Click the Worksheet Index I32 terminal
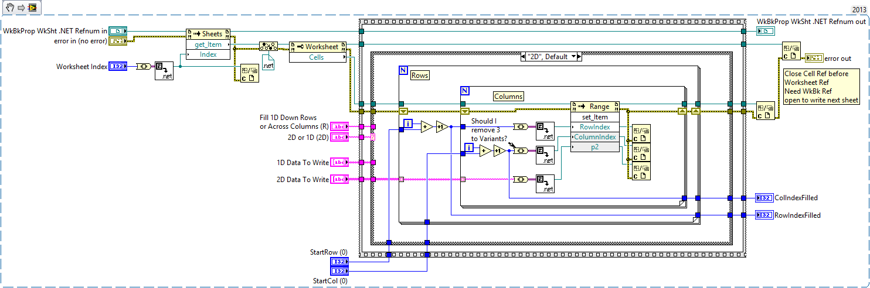 [118, 67]
